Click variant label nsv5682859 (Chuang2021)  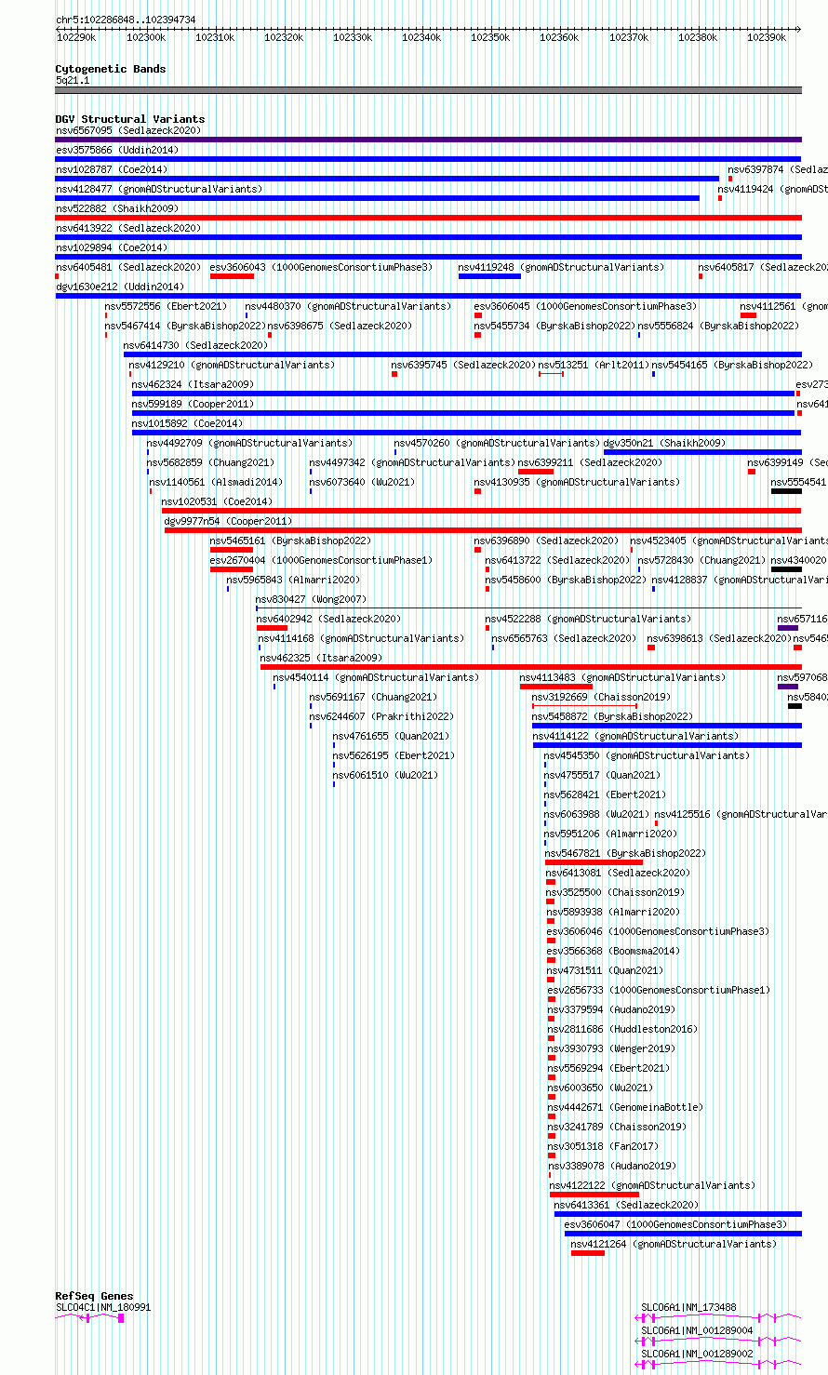point(211,463)
